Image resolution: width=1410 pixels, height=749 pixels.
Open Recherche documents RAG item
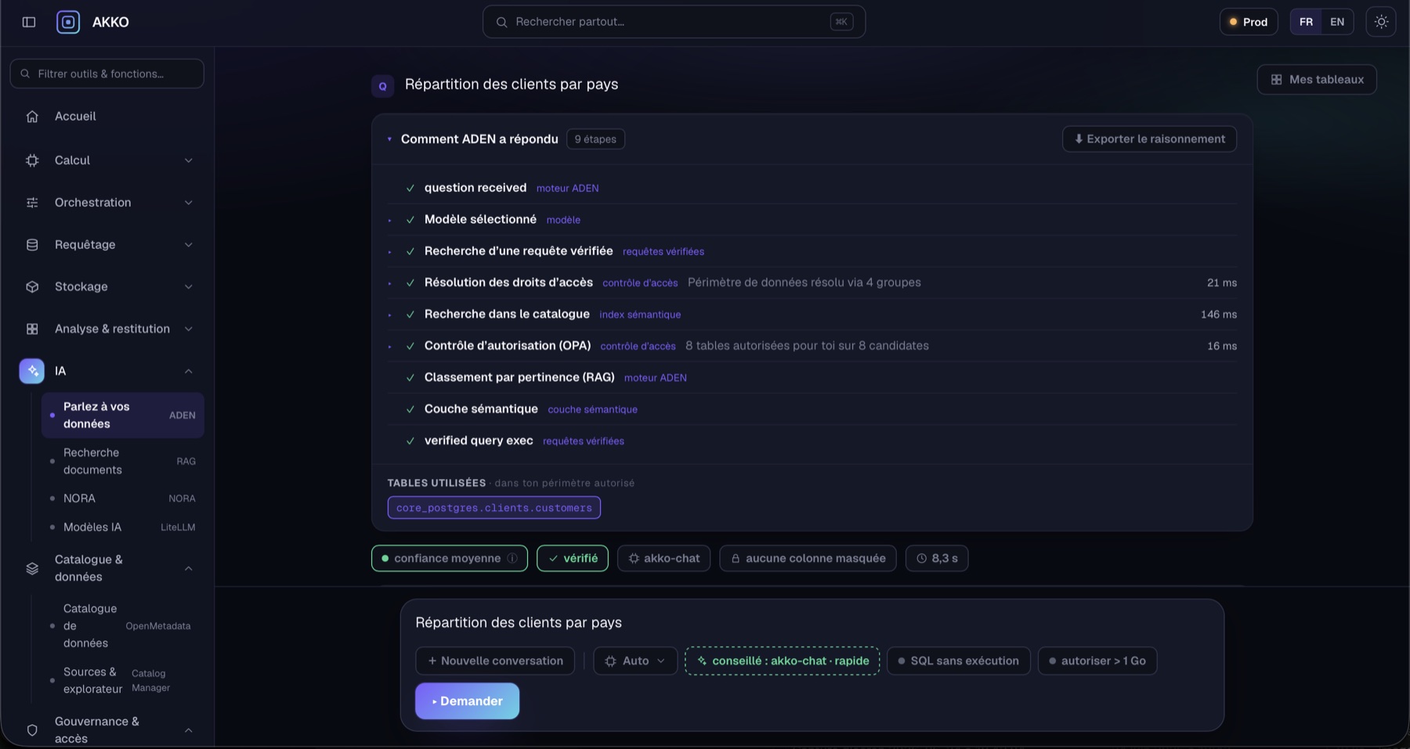click(123, 461)
